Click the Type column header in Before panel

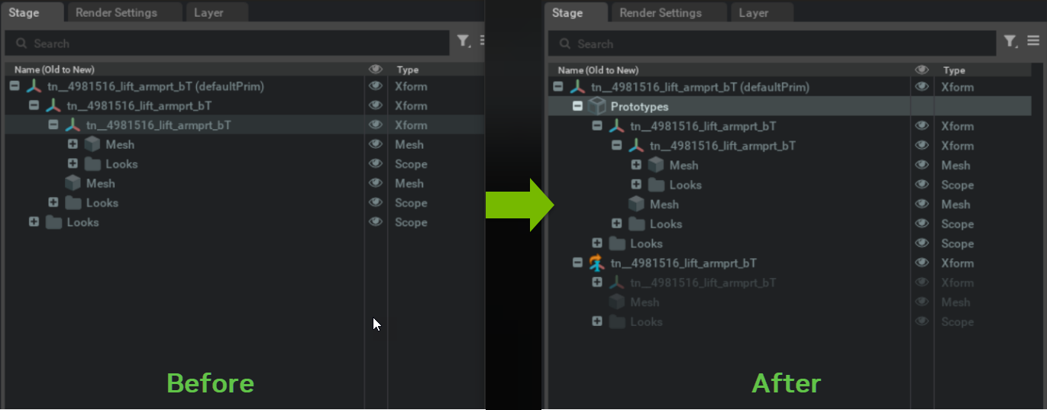pyautogui.click(x=408, y=69)
